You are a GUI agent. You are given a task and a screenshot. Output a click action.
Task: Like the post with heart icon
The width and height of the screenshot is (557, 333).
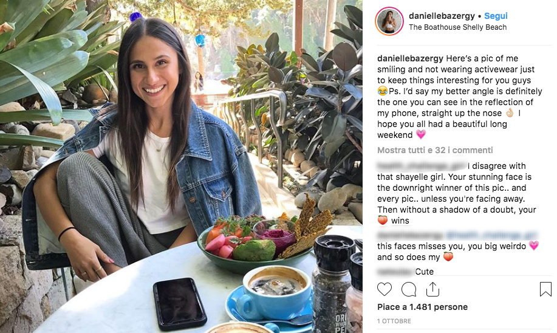click(384, 289)
